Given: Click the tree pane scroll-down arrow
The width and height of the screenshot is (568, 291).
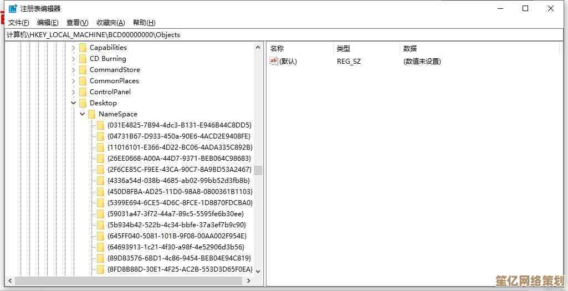Looking at the screenshot, I should click(258, 270).
